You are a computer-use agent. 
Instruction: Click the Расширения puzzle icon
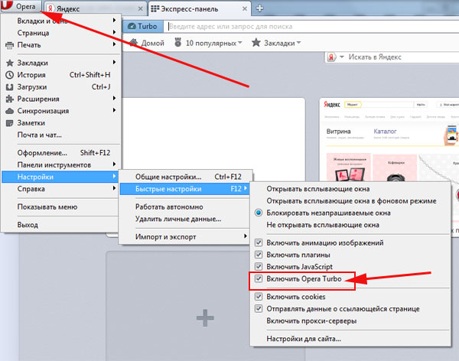(10, 99)
